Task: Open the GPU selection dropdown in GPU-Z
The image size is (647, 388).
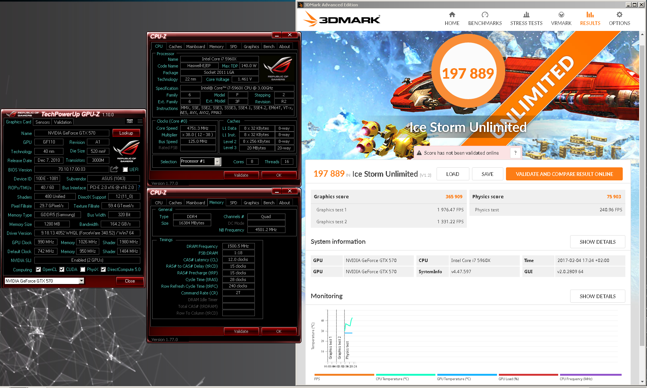Action: [81, 281]
